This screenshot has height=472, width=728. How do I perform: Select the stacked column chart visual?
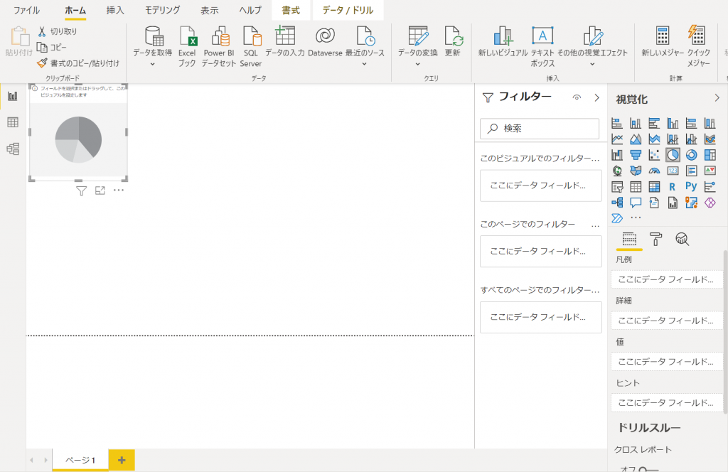636,123
